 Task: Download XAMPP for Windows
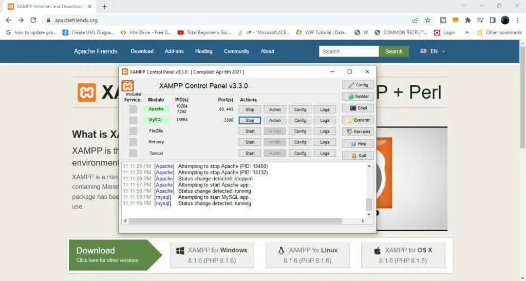(212, 255)
